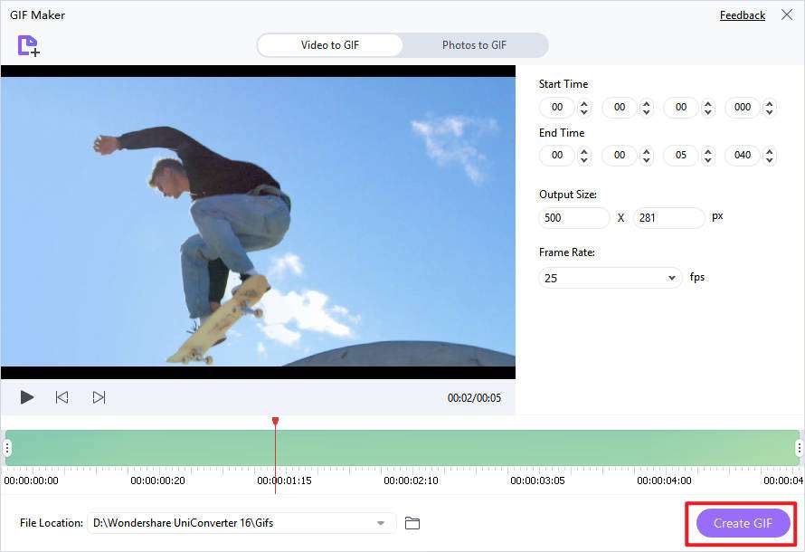Switch to Video to GIF tab
805x552 pixels.
pos(329,45)
